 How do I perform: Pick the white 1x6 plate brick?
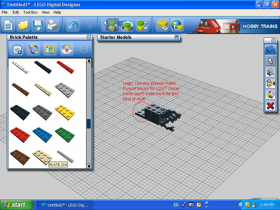pos(20,67)
